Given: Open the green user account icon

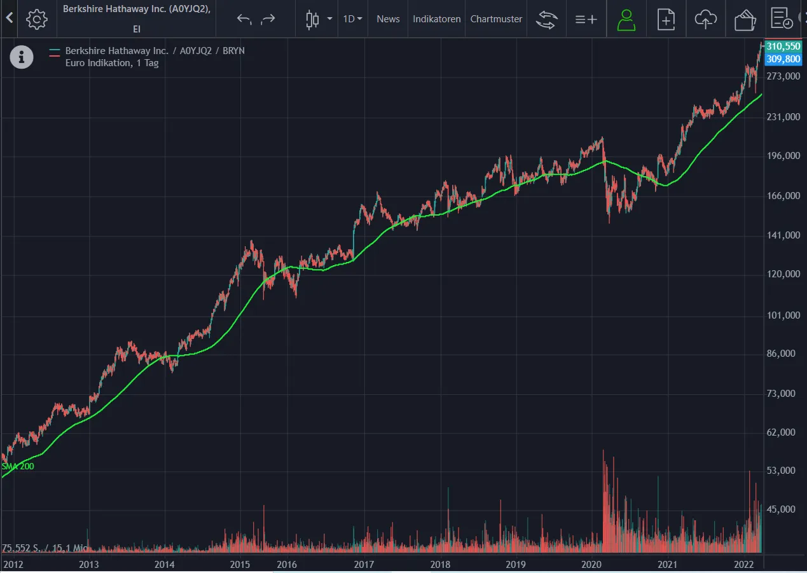Looking at the screenshot, I should coord(626,19).
